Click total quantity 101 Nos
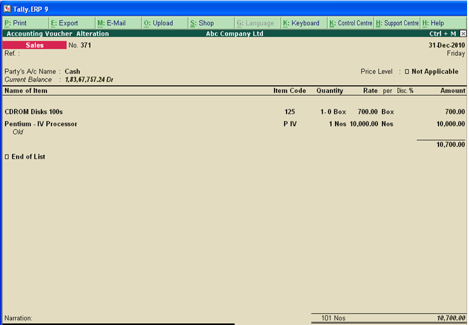Screen dimensions: 469x325 click(x=333, y=318)
